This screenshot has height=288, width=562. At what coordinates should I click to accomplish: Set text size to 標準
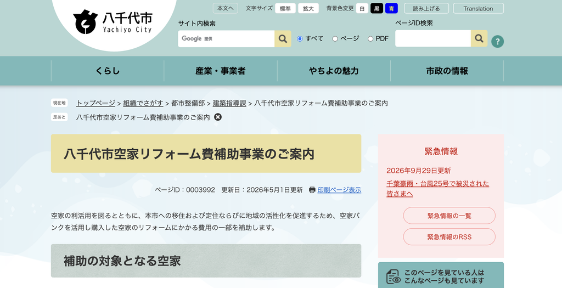pos(285,8)
